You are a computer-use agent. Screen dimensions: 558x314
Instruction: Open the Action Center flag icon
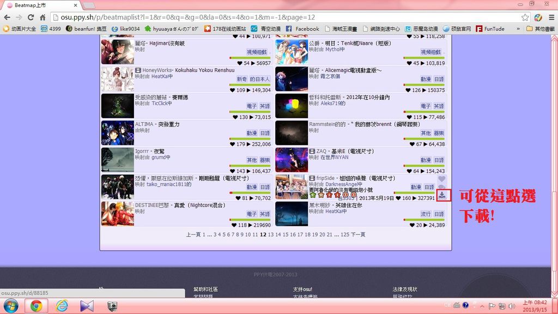[492, 306]
